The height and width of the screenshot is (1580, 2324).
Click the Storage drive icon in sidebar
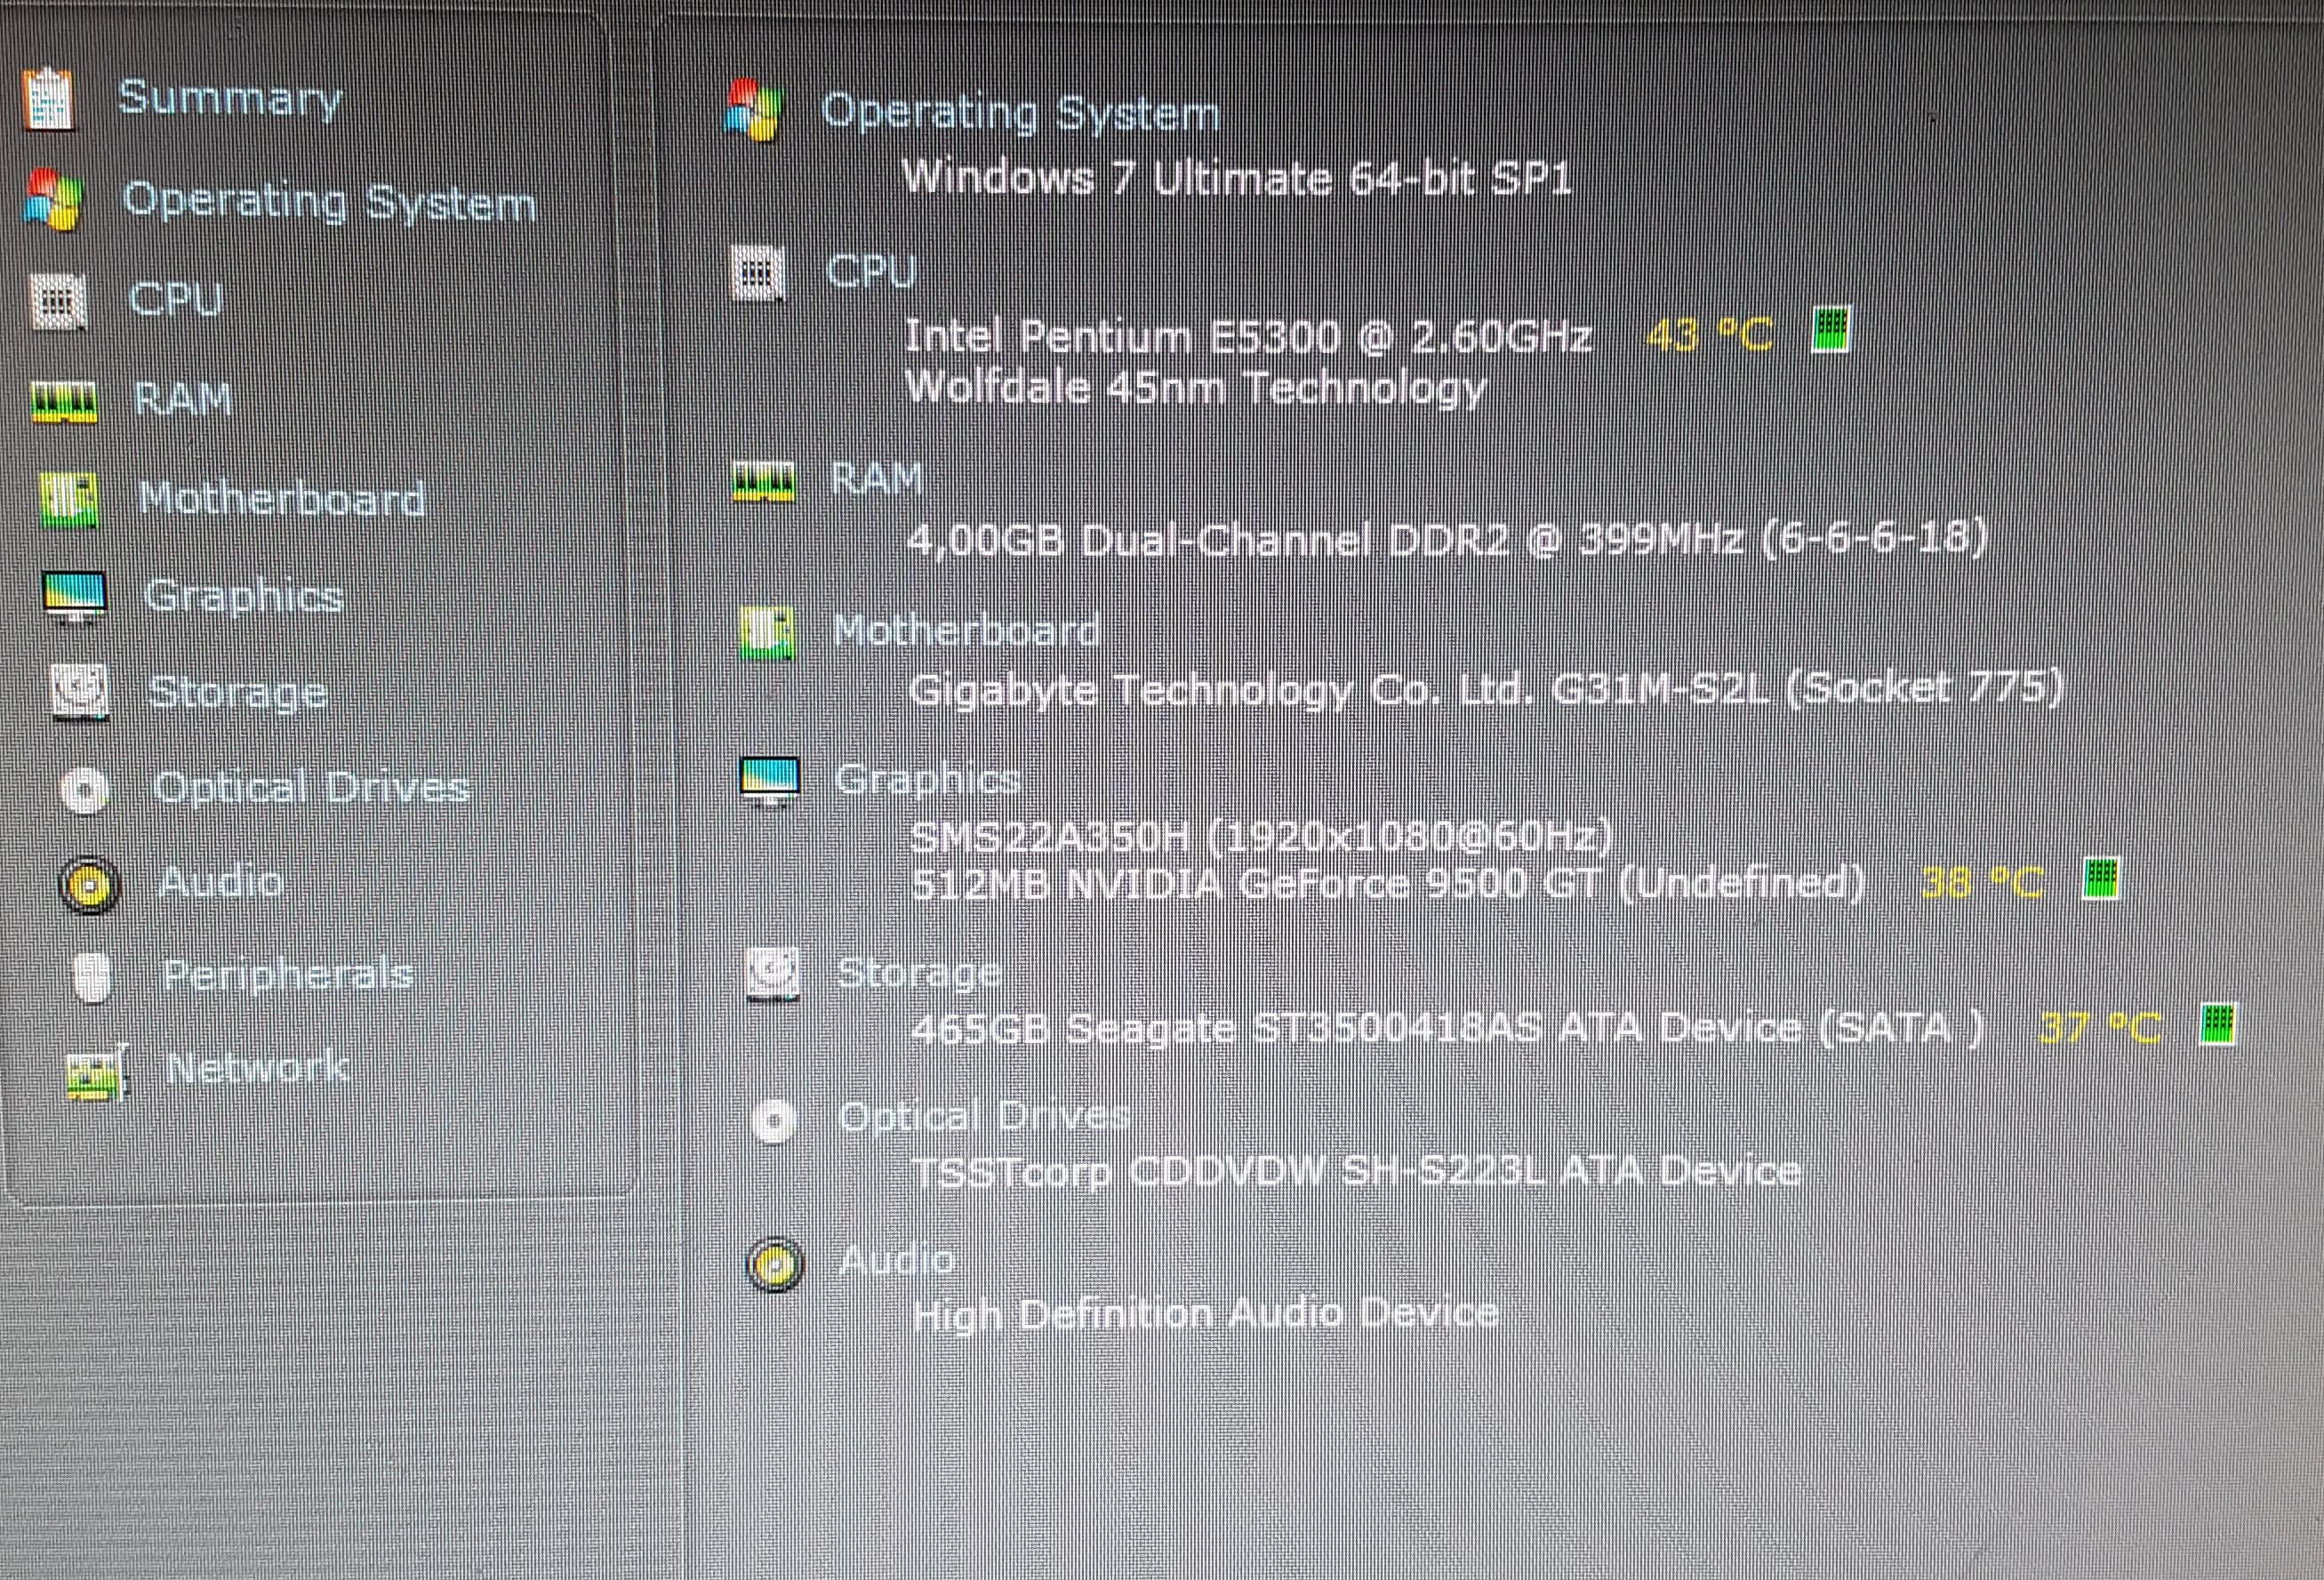pyautogui.click(x=80, y=691)
